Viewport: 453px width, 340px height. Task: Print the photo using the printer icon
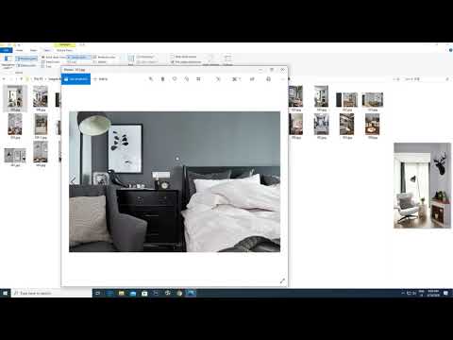click(268, 79)
